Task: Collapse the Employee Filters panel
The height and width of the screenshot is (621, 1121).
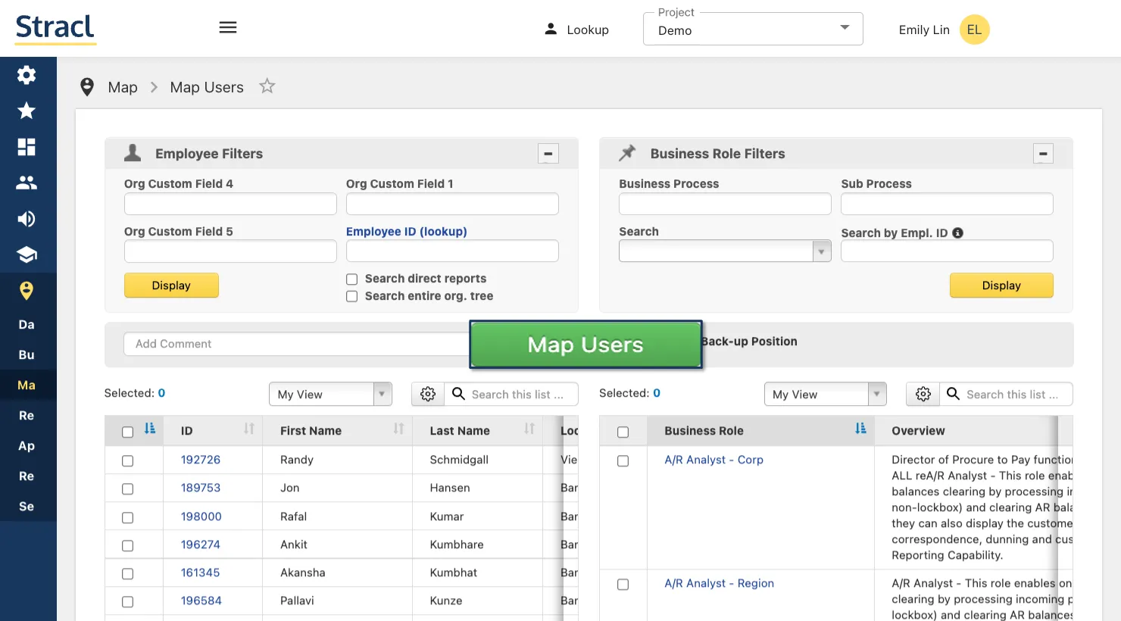Action: [548, 154]
